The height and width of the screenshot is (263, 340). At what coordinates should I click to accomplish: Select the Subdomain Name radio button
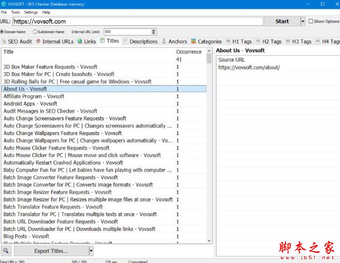[35, 32]
